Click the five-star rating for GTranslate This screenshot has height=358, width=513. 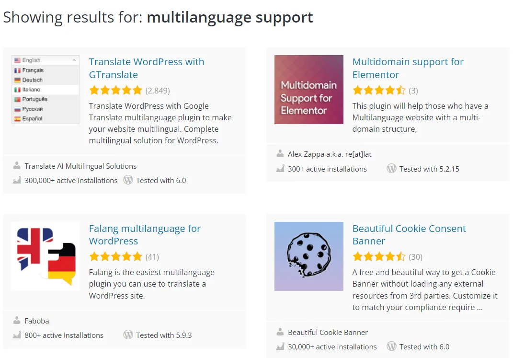point(115,90)
